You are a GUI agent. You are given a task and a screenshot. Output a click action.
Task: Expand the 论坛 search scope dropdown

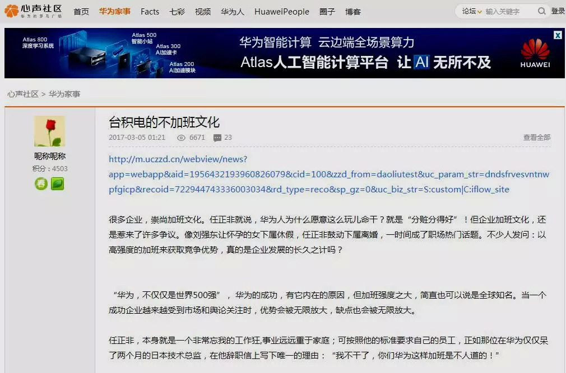click(472, 12)
